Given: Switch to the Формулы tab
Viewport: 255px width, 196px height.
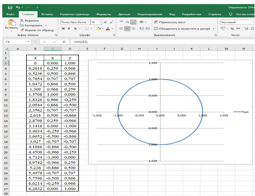Looking at the screenshot, I should coord(104,14).
